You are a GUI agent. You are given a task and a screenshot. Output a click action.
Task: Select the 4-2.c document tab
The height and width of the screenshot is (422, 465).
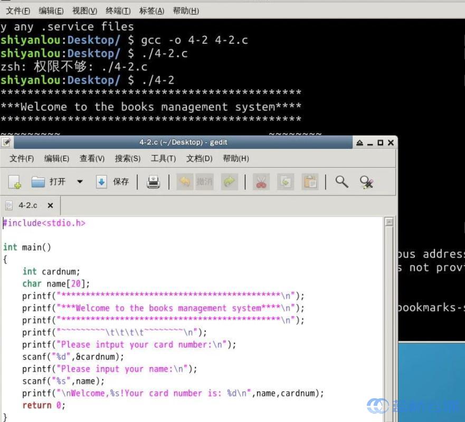click(x=27, y=205)
